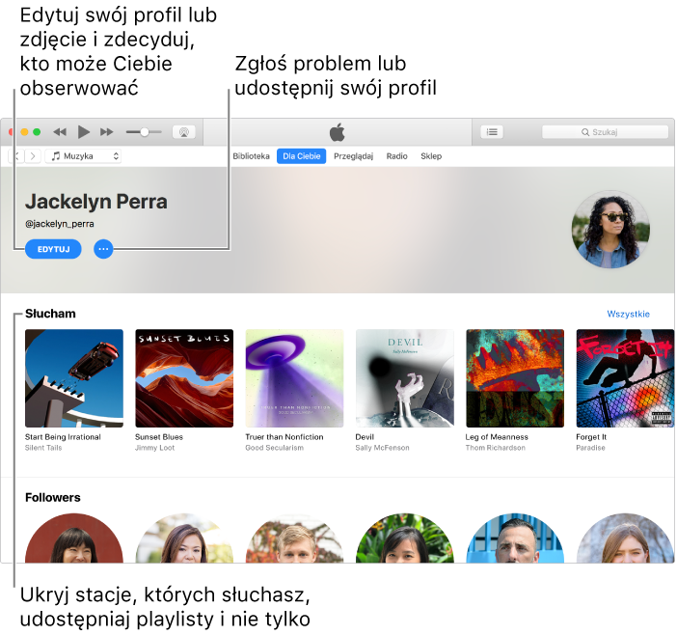Click the Devil title text
The width and height of the screenshot is (677, 635).
point(365,437)
